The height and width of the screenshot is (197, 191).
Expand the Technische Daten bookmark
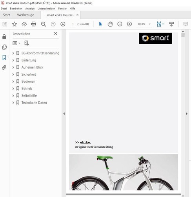pos(13,103)
